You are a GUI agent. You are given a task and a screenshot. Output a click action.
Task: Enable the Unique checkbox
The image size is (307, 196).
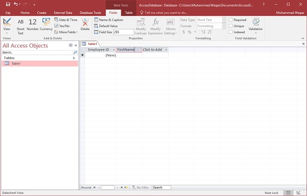pyautogui.click(x=231, y=26)
